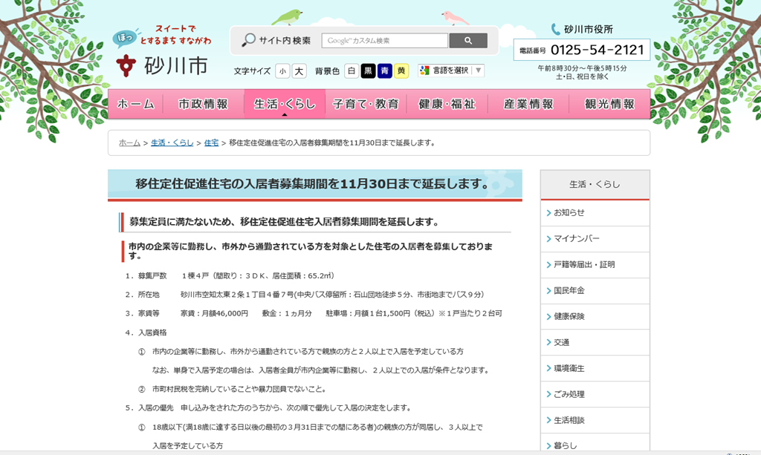This screenshot has height=455, width=761.
Task: Click the arrow beside お知らせ
Action: [x=548, y=213]
